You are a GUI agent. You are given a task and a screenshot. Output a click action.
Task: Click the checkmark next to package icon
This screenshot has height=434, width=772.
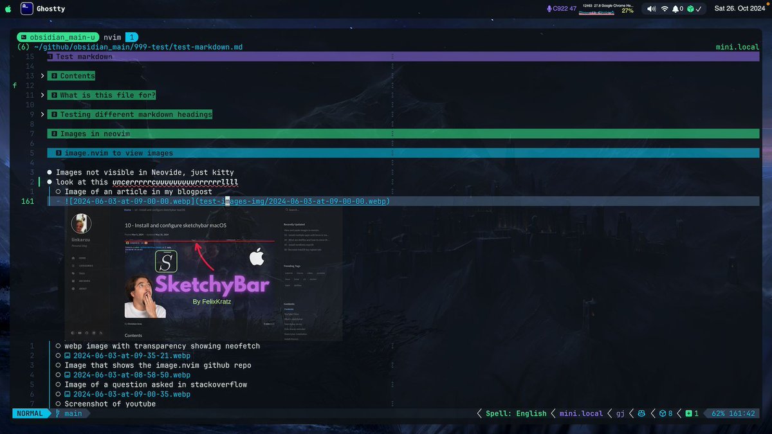click(x=699, y=9)
